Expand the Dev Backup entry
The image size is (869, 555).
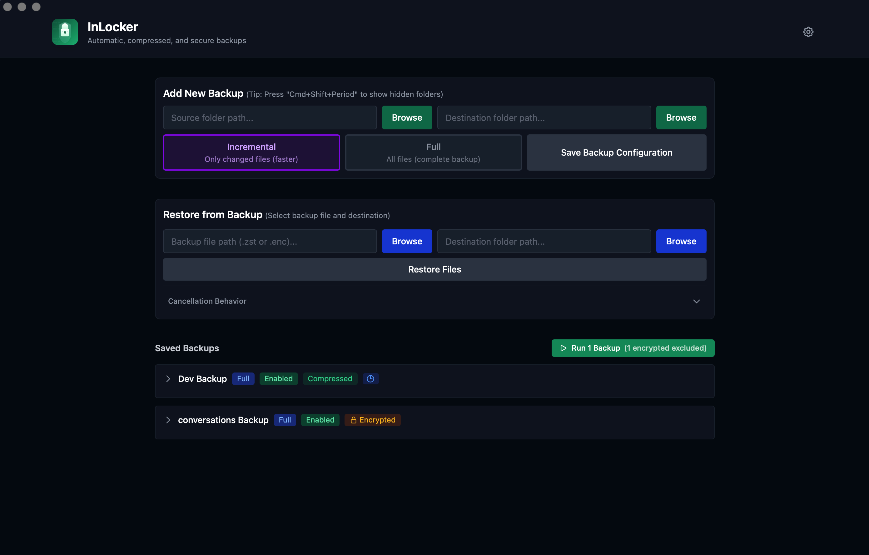click(x=168, y=378)
